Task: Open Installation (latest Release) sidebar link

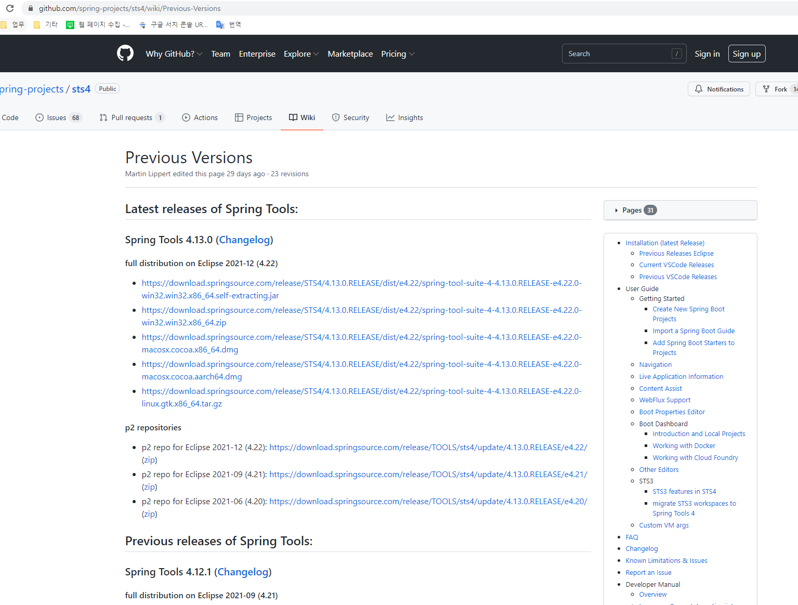Action: (x=665, y=243)
